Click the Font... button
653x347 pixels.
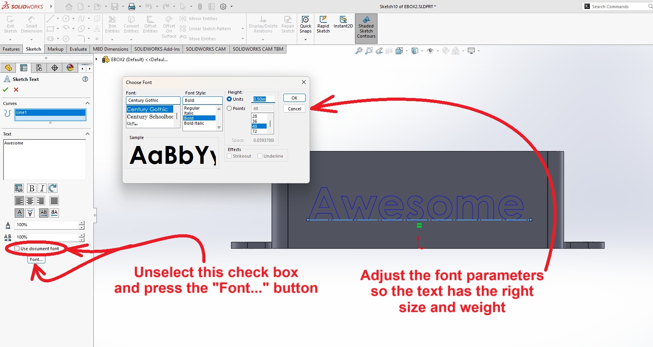click(x=36, y=259)
